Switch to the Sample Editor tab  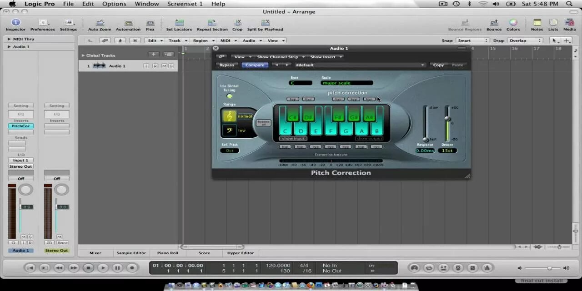131,253
